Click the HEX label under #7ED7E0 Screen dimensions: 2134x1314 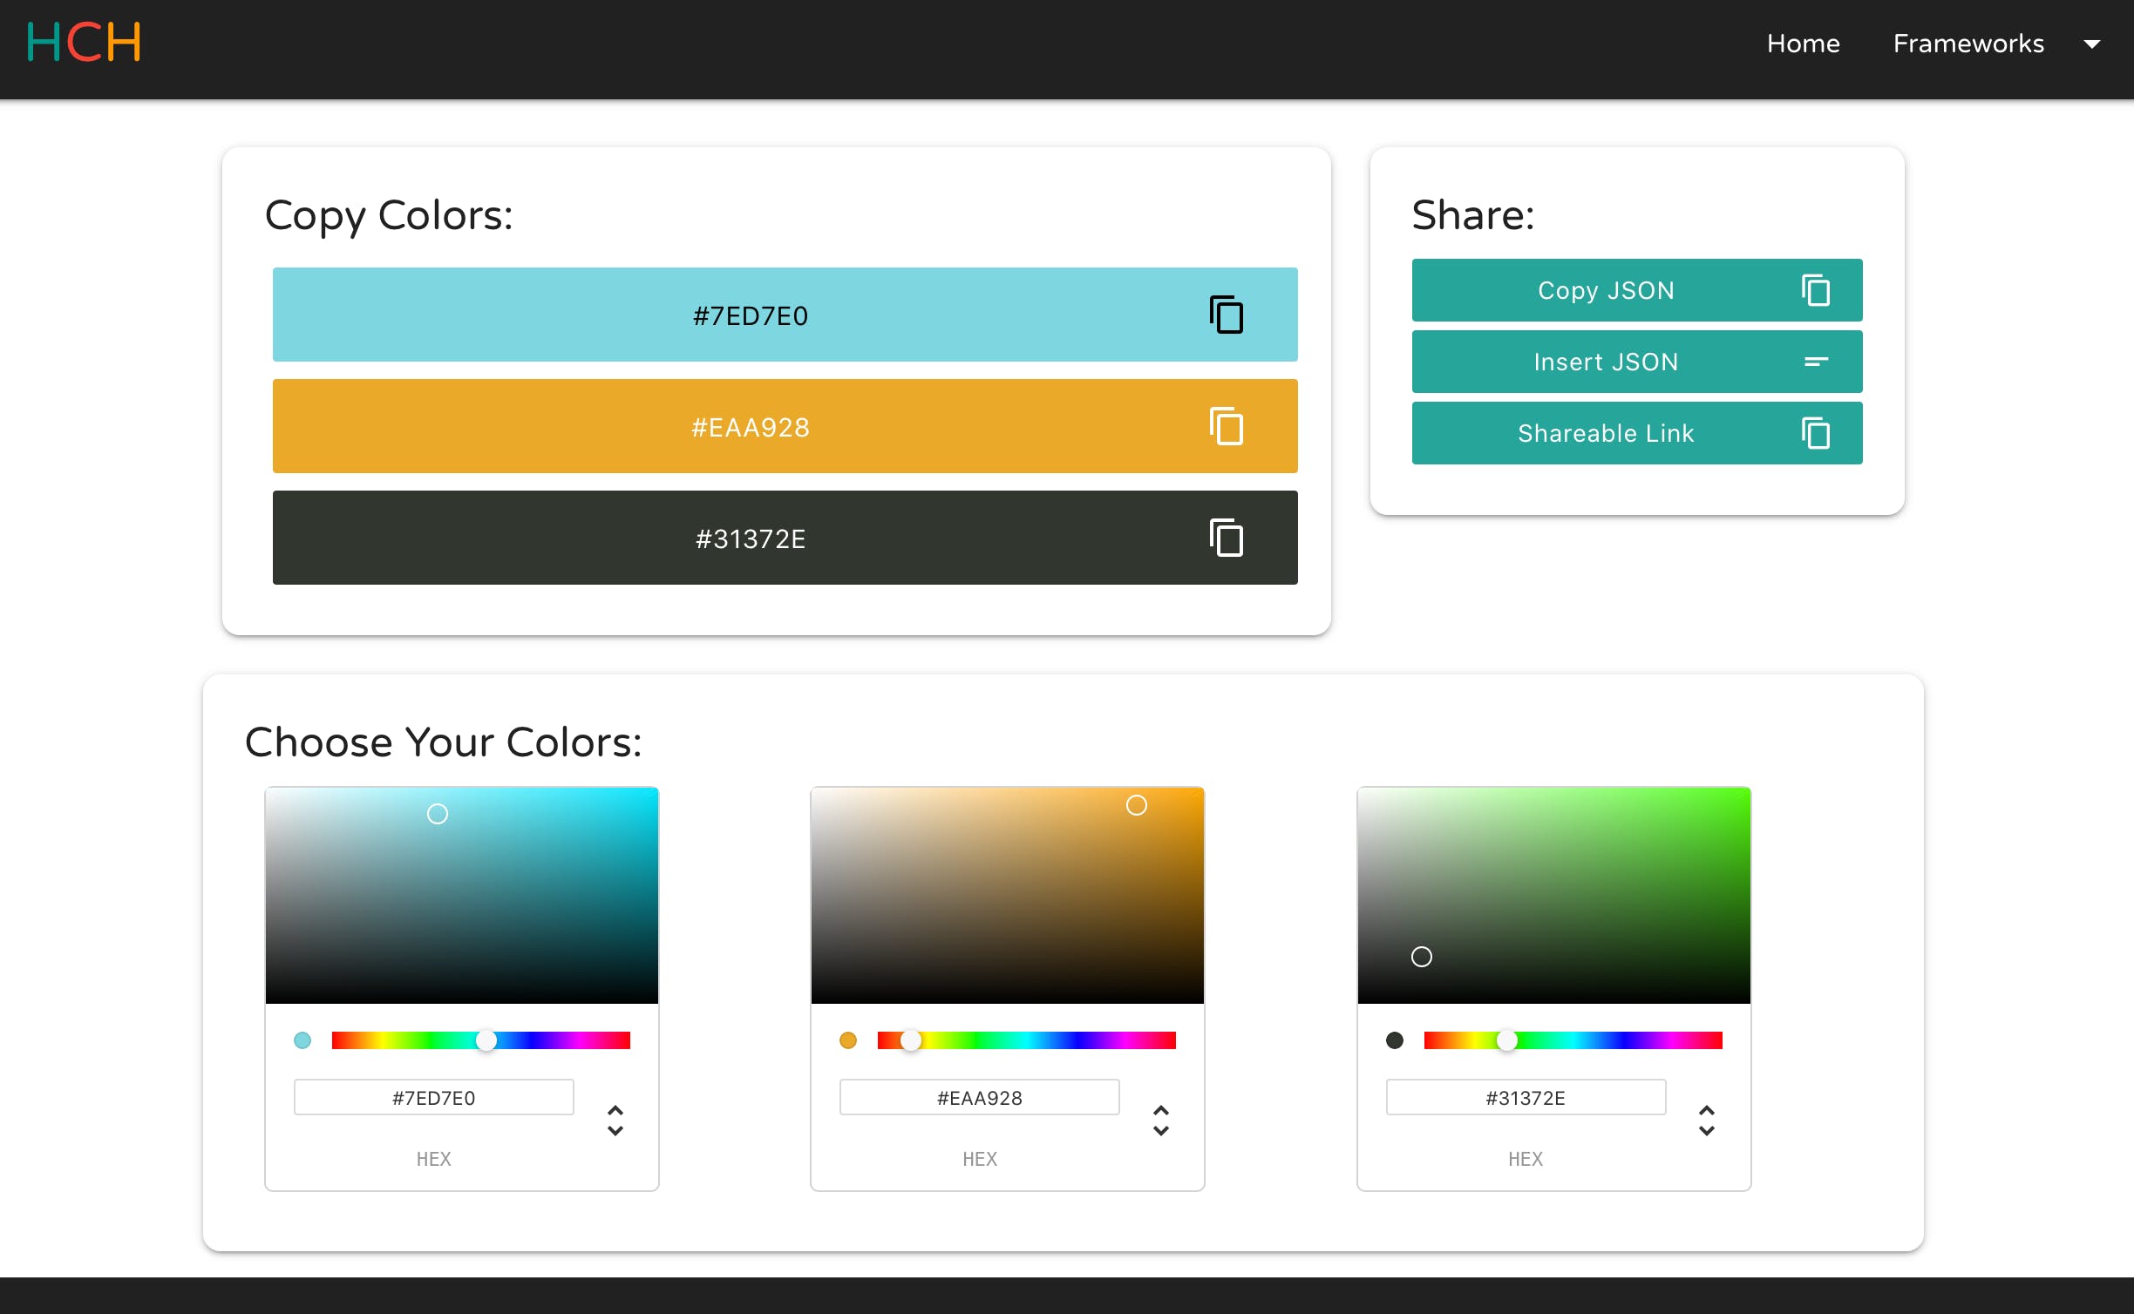434,1159
